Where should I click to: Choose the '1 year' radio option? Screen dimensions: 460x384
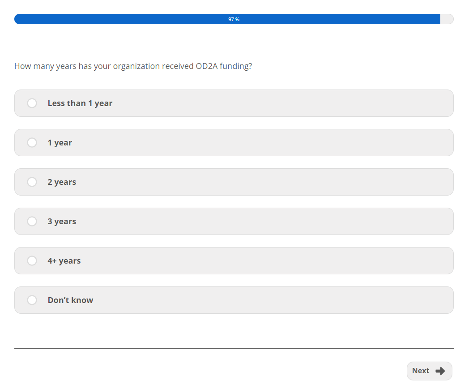32,143
